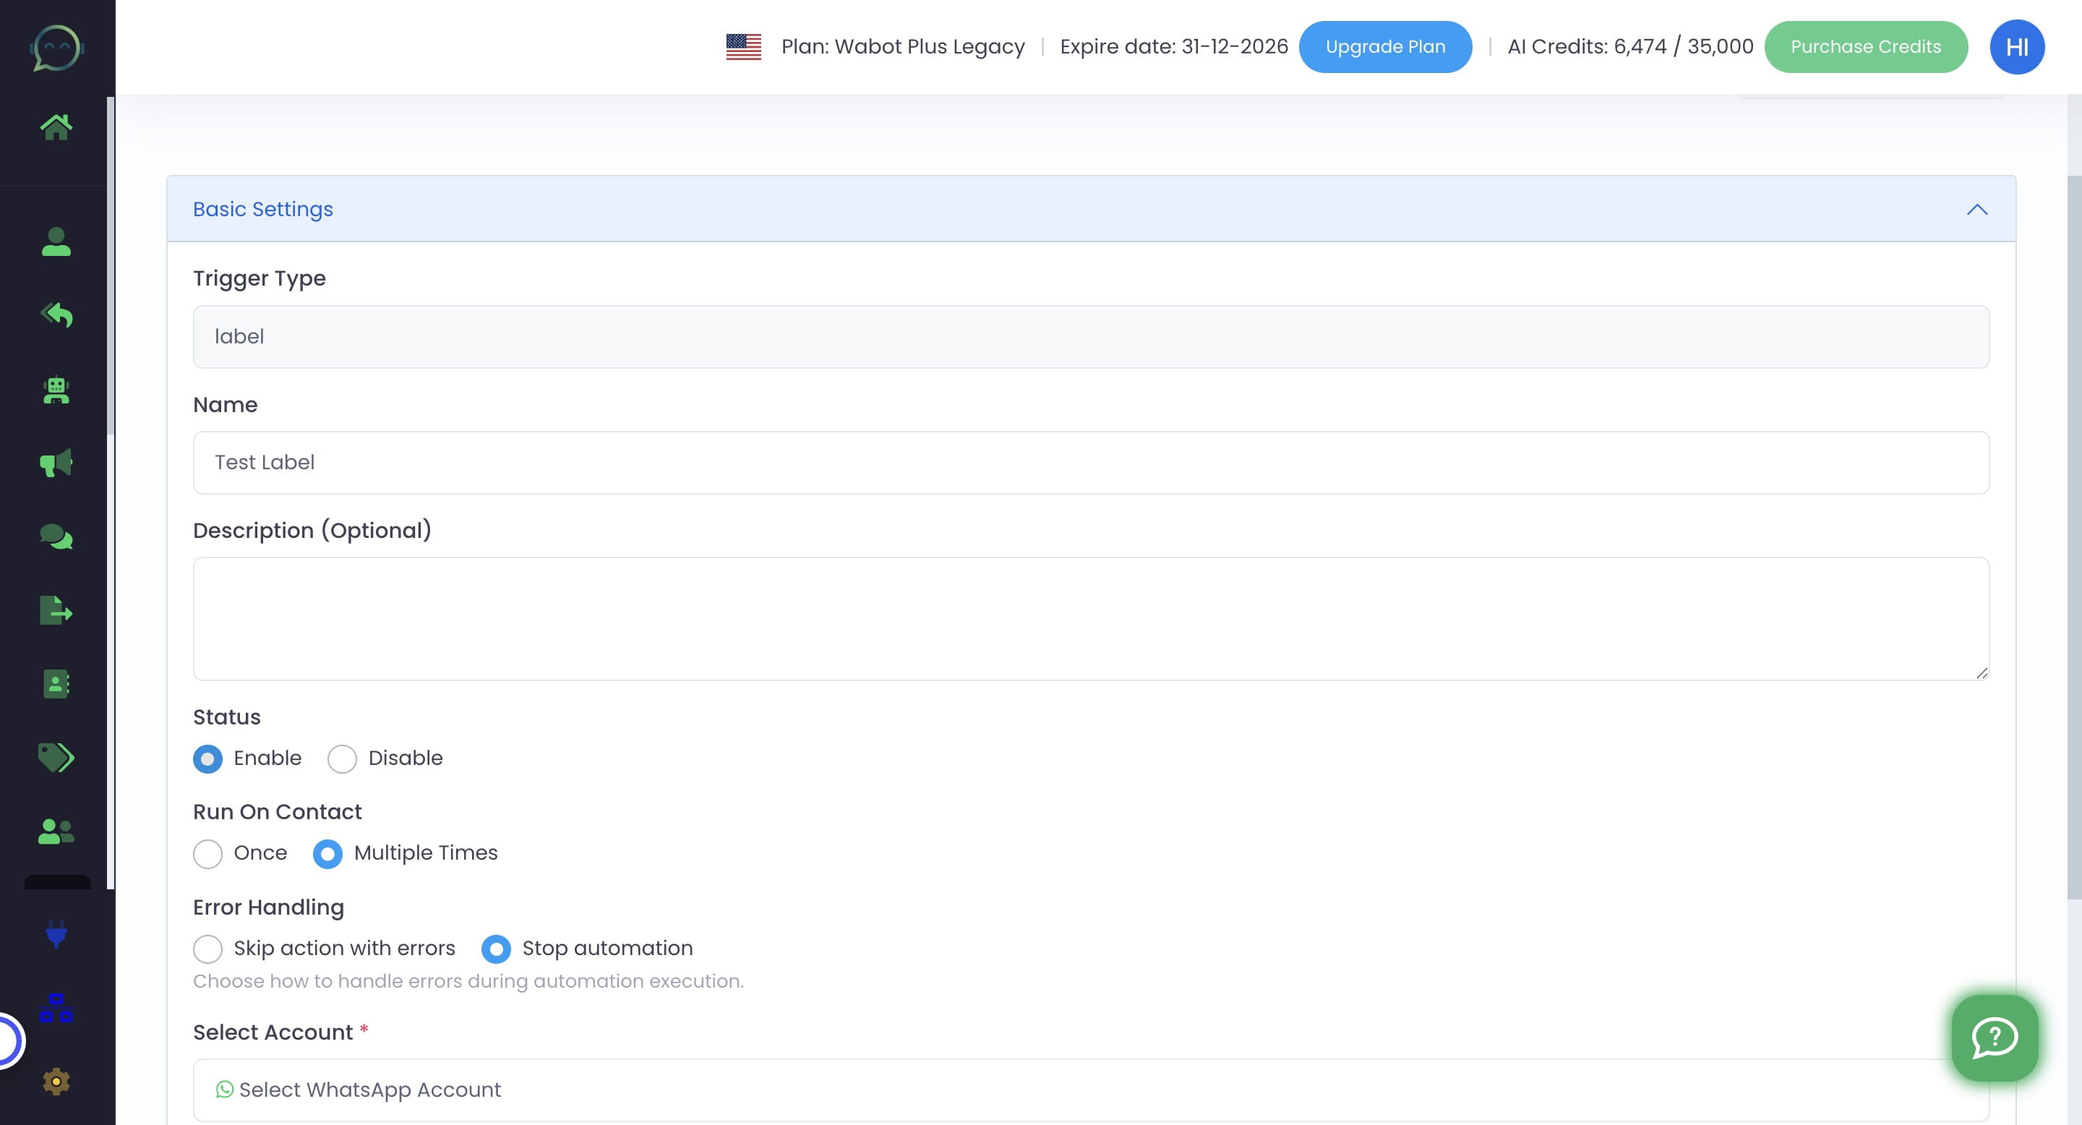
Task: Open the chatbot robot icon
Action: (x=56, y=390)
